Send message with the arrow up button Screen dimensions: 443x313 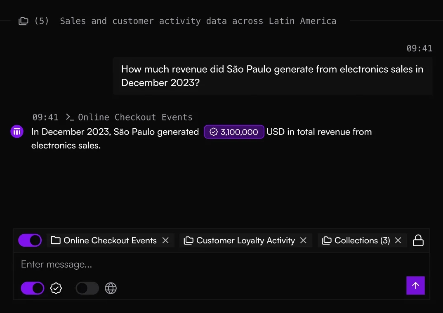415,285
